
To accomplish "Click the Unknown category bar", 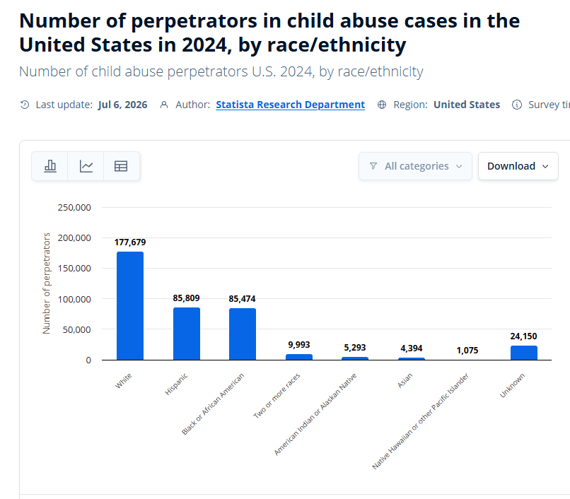I will click(x=524, y=353).
